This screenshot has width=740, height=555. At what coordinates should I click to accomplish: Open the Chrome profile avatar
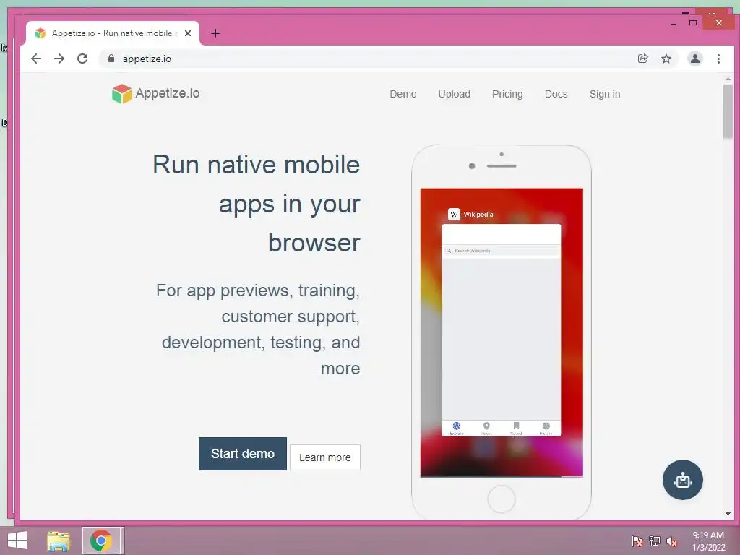(694, 59)
